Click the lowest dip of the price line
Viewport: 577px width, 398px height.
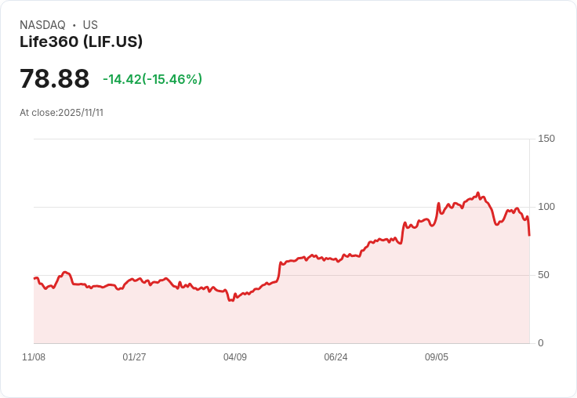tap(230, 300)
